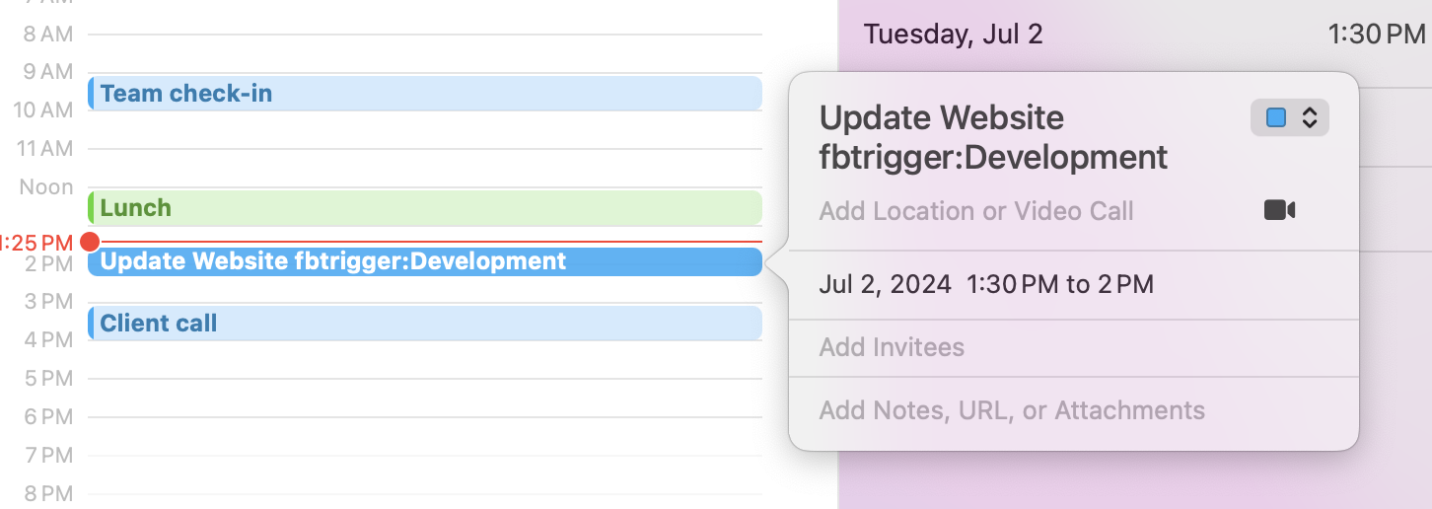Screen dimensions: 1432x509
Task: Click the 2 PM end time in the popover
Action: click(x=1125, y=285)
